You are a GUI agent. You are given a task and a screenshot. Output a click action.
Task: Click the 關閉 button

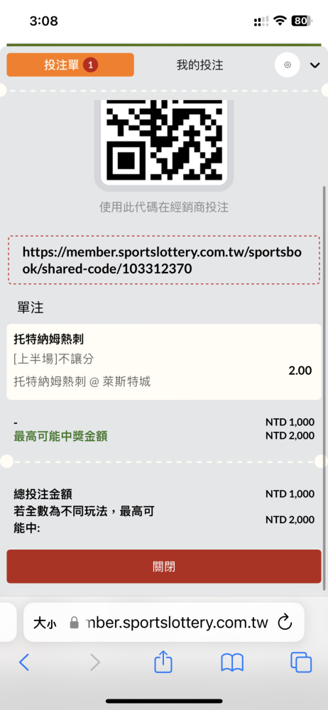point(164,567)
